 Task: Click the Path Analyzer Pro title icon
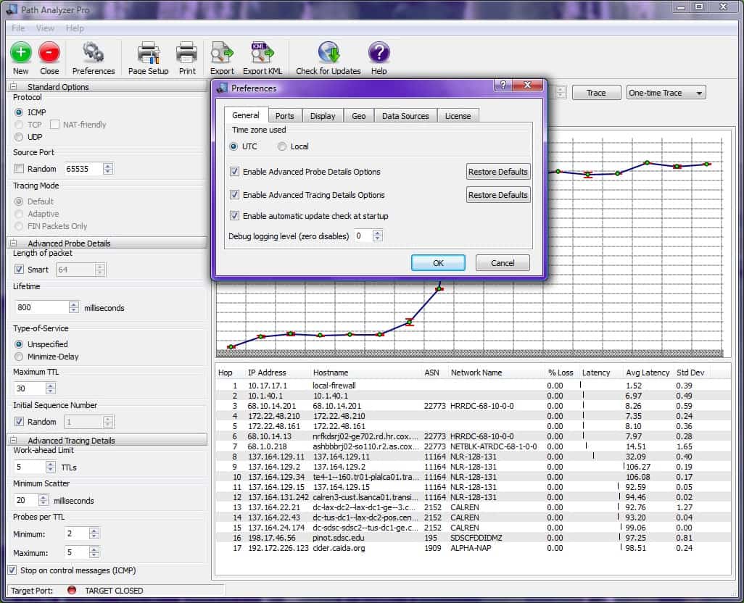12,9
